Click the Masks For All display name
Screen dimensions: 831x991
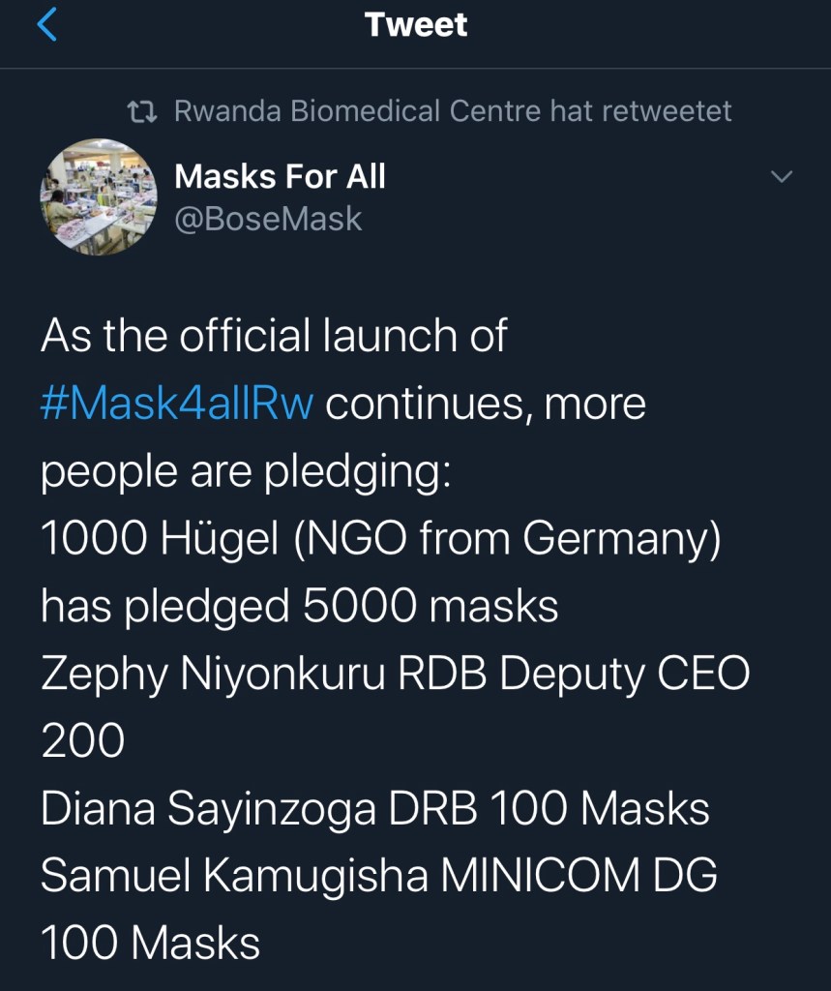[x=280, y=176]
